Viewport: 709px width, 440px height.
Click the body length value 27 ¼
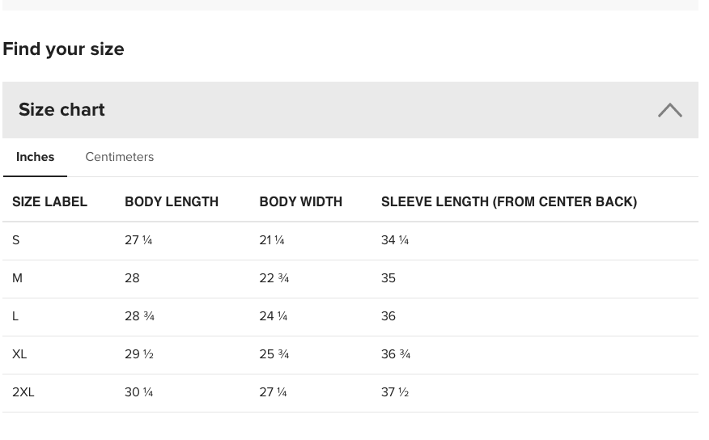tap(138, 240)
